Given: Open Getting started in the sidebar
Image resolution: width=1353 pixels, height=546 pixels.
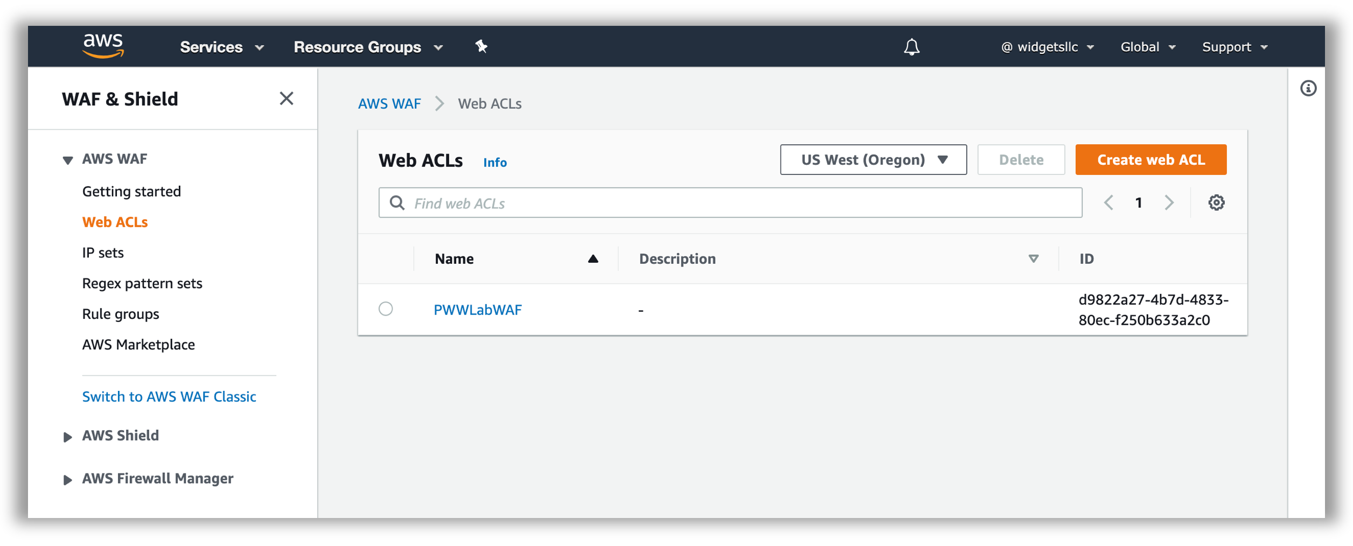Looking at the screenshot, I should point(131,192).
